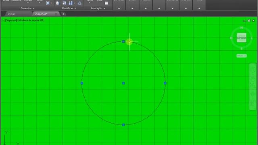Open the dropdown arrow beside the array icon
The height and width of the screenshot is (145, 258).
coord(74,3)
